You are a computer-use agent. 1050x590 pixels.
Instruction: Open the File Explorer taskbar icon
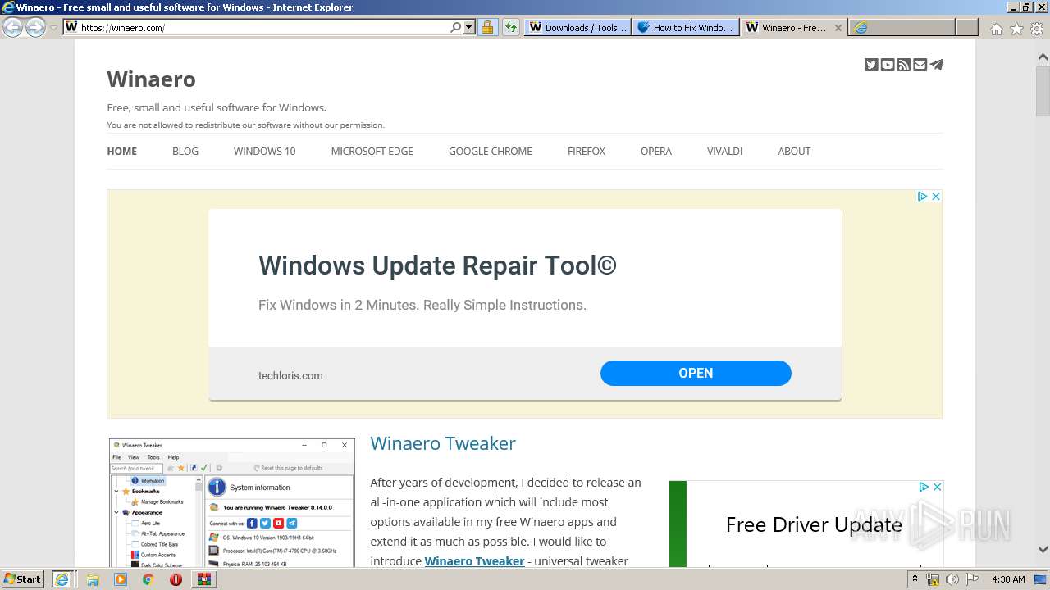click(93, 579)
